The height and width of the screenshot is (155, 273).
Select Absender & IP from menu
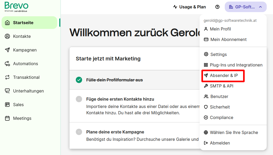pyautogui.click(x=223, y=75)
